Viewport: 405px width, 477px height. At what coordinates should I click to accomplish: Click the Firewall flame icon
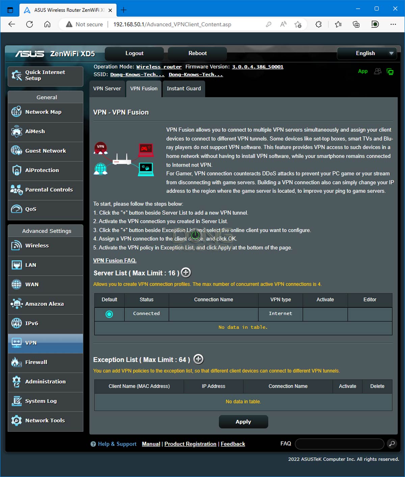(17, 362)
